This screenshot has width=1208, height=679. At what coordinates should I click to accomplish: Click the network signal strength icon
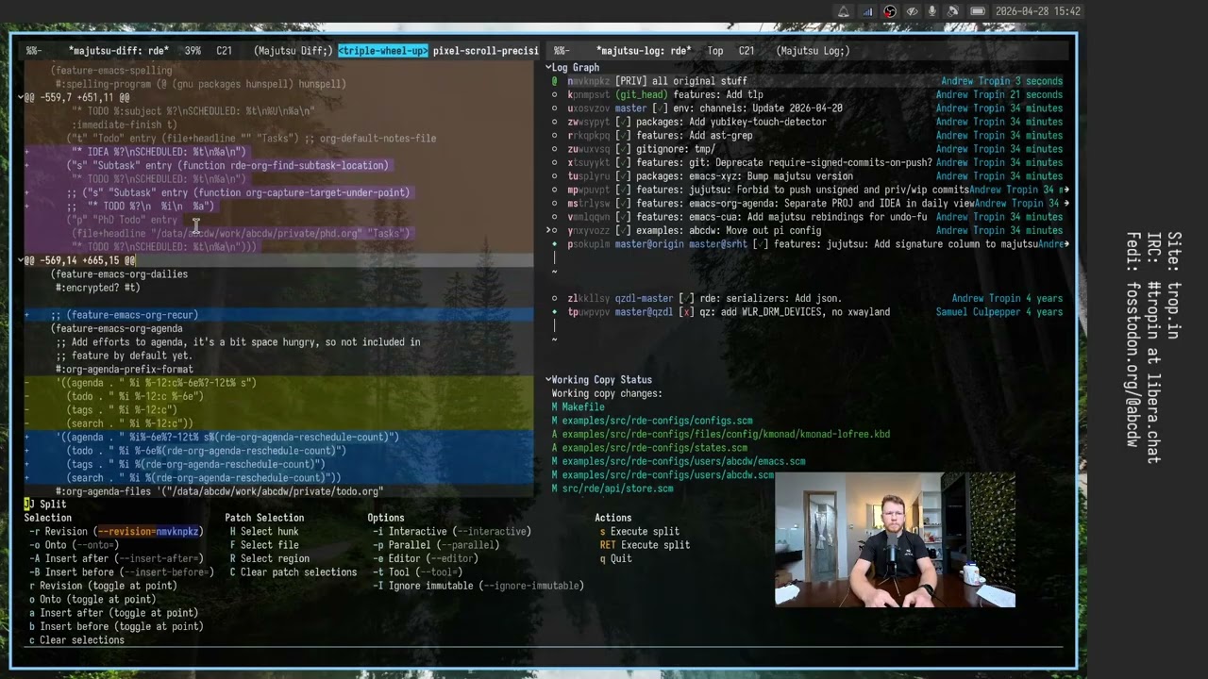(x=867, y=11)
